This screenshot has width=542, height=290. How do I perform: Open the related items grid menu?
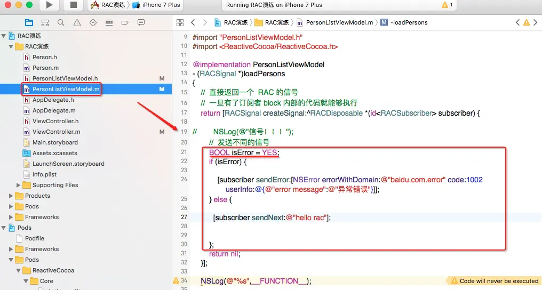point(180,23)
